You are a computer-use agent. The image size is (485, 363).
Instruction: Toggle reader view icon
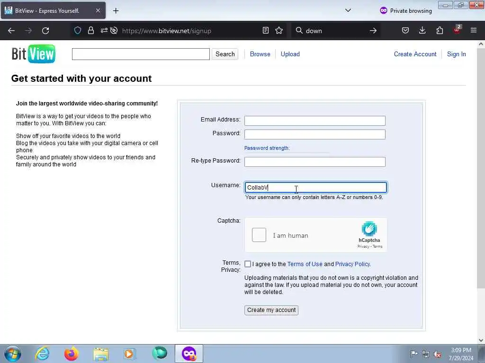click(265, 30)
